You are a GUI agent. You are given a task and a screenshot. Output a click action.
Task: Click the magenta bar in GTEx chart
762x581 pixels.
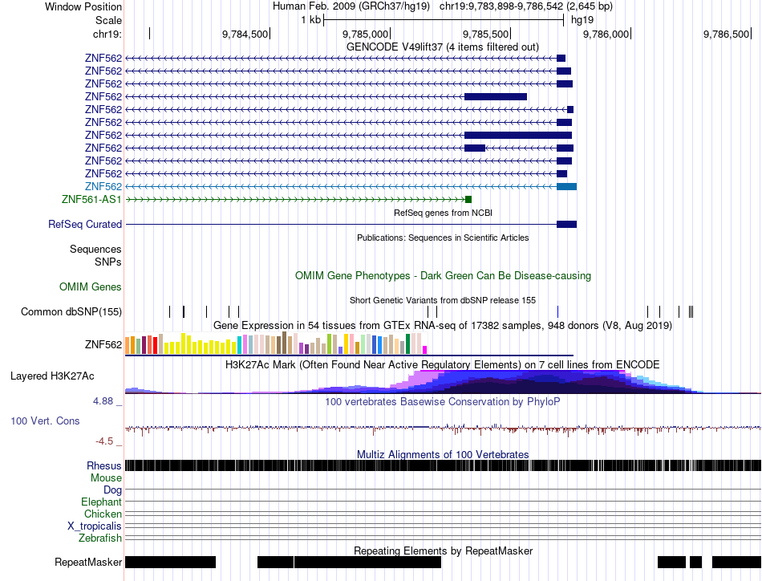(x=425, y=350)
